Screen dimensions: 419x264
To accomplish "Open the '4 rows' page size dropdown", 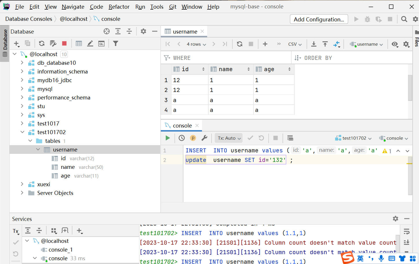I will click(196, 44).
